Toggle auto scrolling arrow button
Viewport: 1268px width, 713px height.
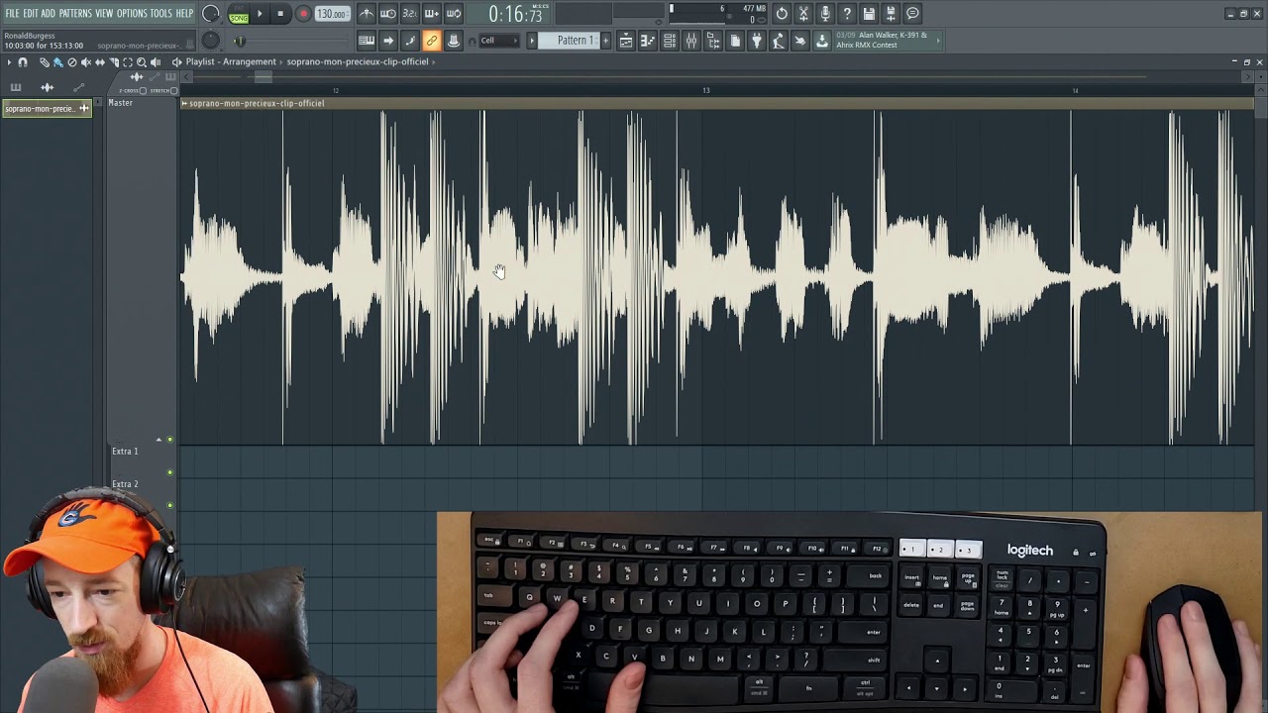(x=388, y=41)
